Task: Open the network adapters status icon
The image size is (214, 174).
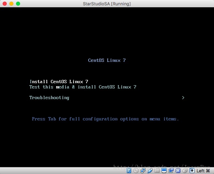Action: [x=143, y=171]
